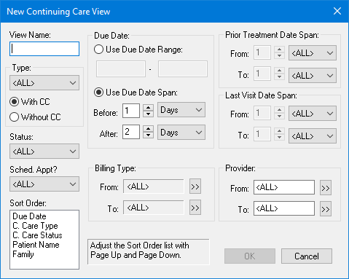Click the Cancel button

point(307,256)
